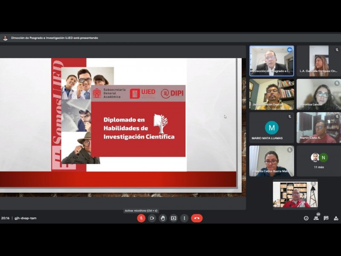Open the three-dot more options menu
Screen dimensions: 341x256
184,218
